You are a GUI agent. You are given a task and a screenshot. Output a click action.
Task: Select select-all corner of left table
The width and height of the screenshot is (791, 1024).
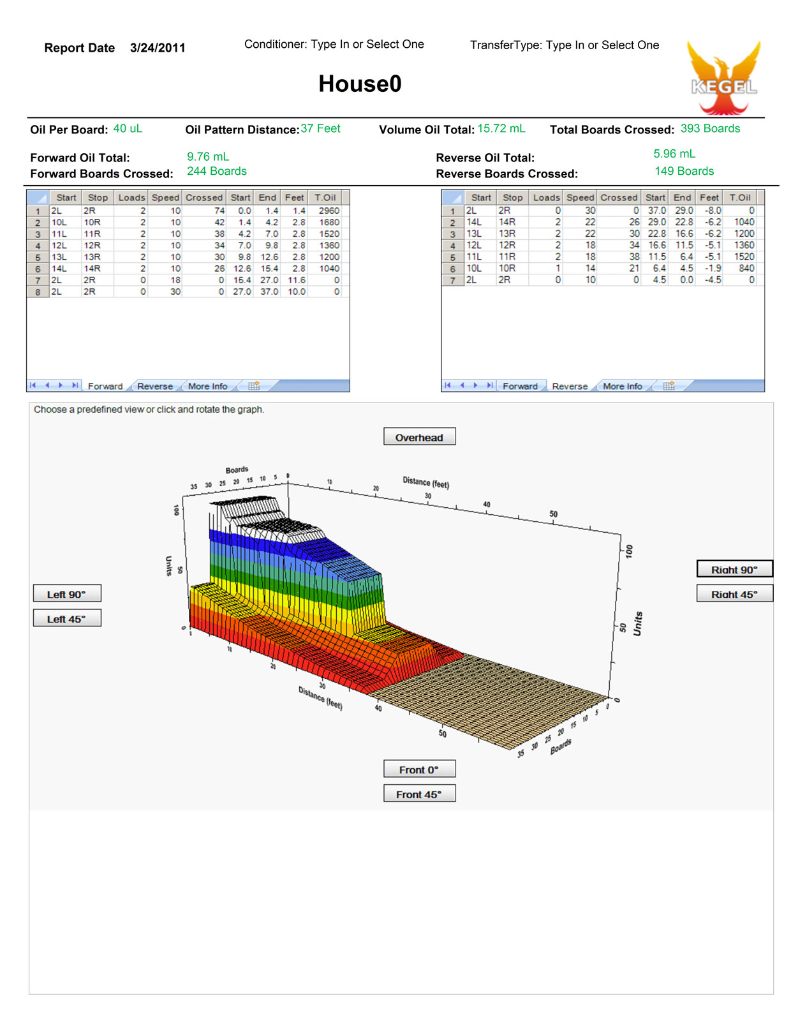(38, 198)
